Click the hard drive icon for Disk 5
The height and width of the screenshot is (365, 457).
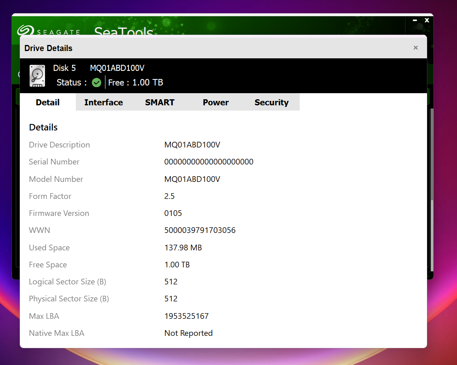[37, 76]
